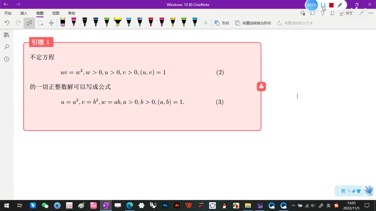Select the 绘图 tab
The width and height of the screenshot is (376, 211).
[x=40, y=13]
